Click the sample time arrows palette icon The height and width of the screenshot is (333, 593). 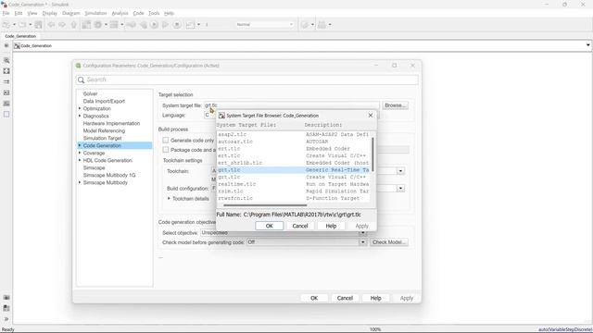click(6, 81)
